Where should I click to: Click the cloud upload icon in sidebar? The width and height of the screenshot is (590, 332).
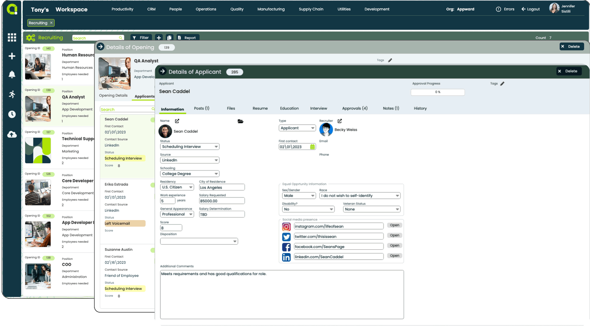click(12, 134)
